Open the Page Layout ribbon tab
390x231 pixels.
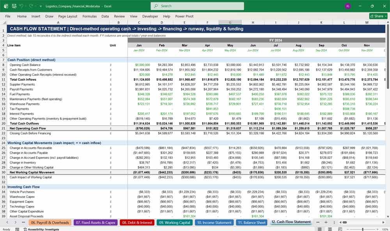[67, 16]
